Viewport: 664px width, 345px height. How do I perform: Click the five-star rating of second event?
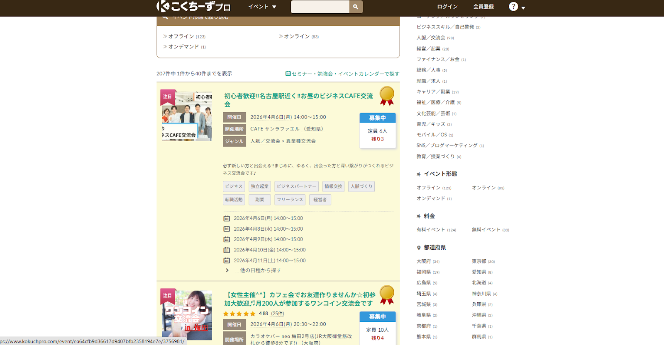239,314
